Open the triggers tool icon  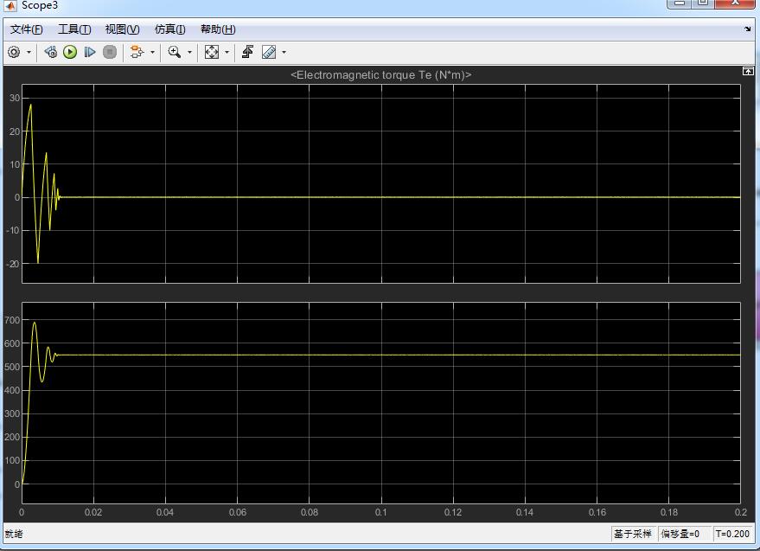pos(247,52)
